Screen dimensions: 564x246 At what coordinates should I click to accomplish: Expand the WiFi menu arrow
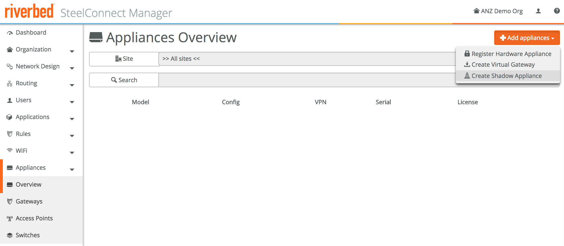tap(72, 153)
